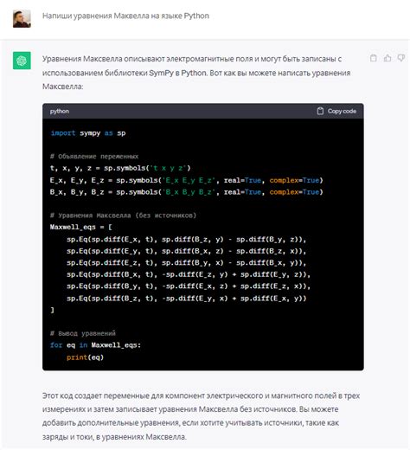The width and height of the screenshot is (410, 450).
Task: Click the 'Maxwell_eqs = [' line
Action: [81, 228]
